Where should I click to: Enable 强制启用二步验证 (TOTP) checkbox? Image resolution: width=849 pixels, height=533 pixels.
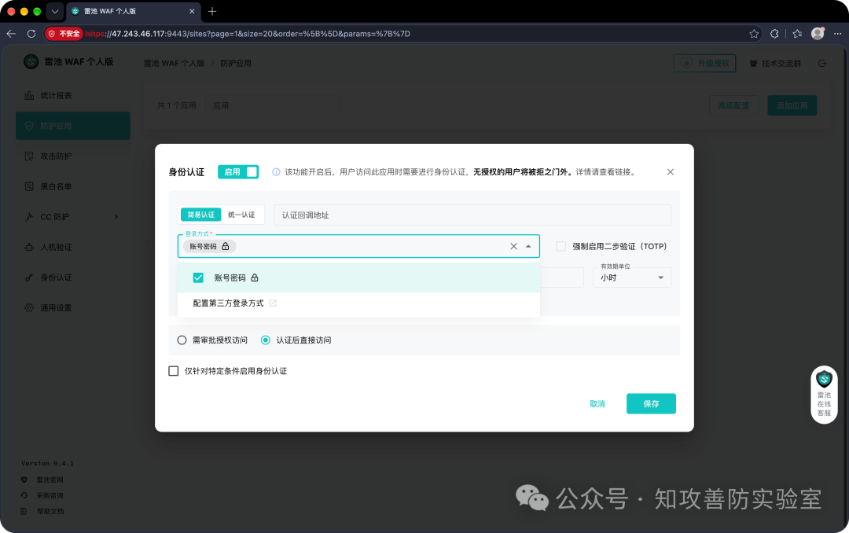click(561, 247)
